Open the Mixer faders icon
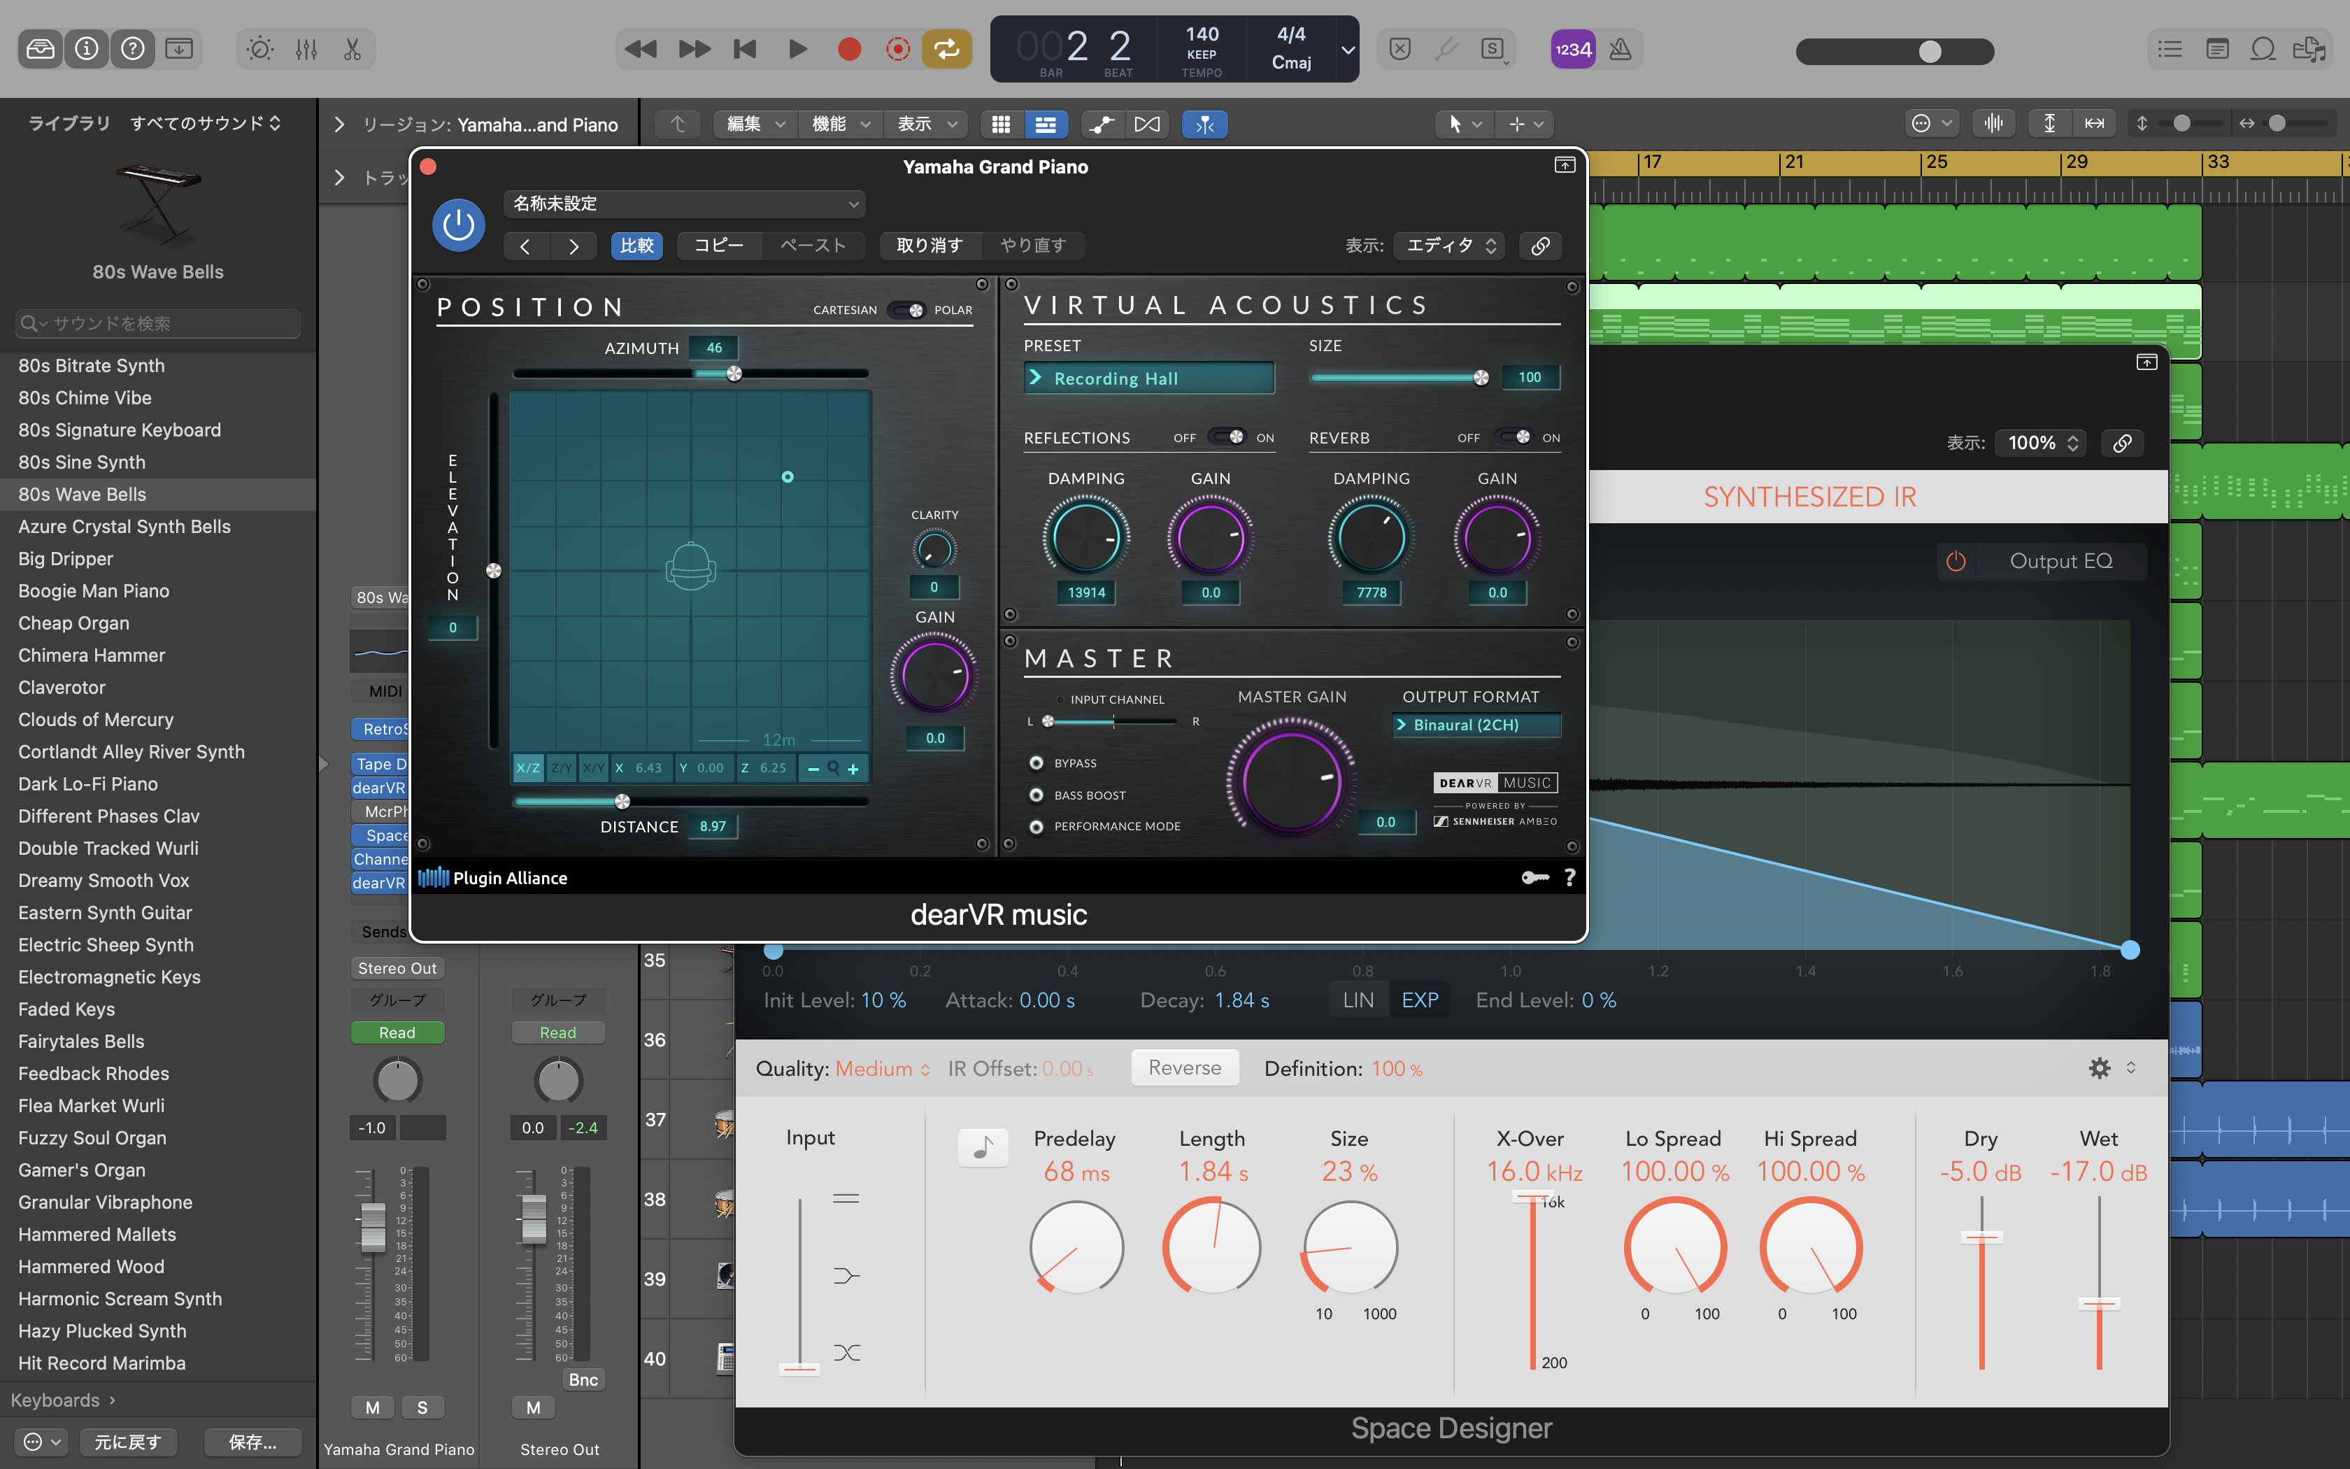 pos(306,48)
